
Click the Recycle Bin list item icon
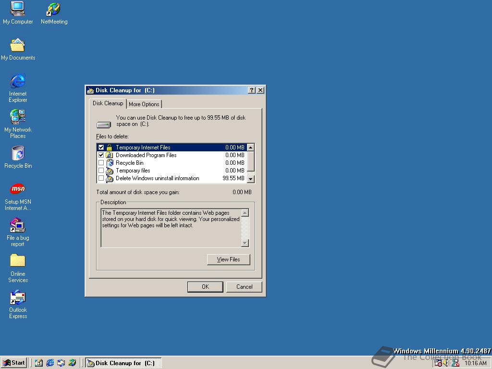coord(110,162)
